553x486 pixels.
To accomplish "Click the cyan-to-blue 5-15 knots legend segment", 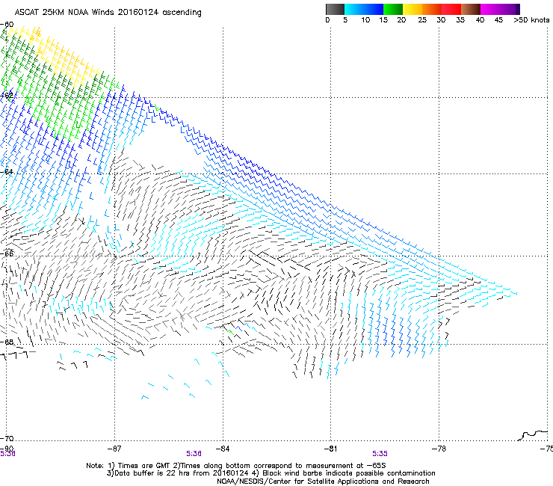I will pos(364,9).
